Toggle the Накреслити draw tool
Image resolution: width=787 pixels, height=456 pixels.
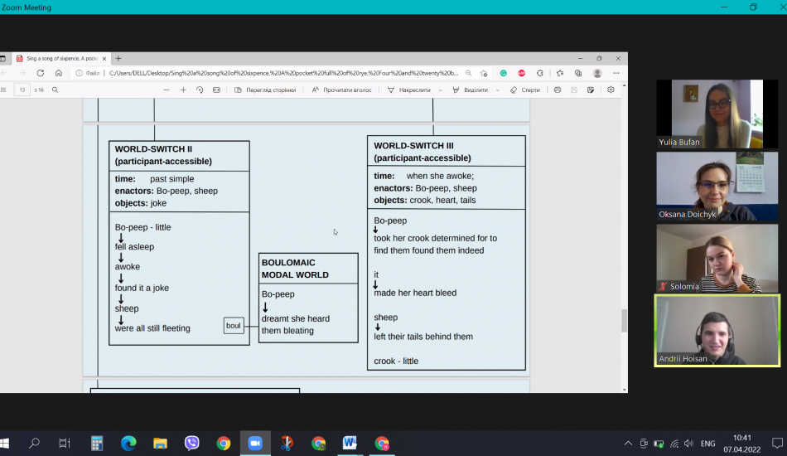click(x=408, y=90)
